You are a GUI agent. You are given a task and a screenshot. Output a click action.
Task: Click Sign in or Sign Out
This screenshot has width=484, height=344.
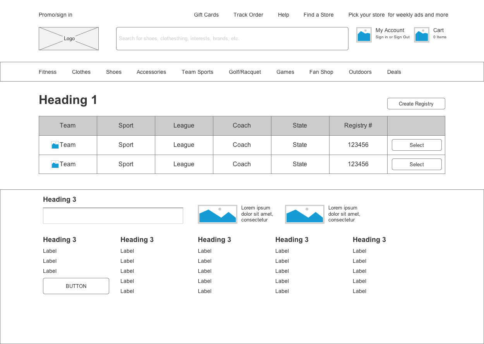(393, 37)
